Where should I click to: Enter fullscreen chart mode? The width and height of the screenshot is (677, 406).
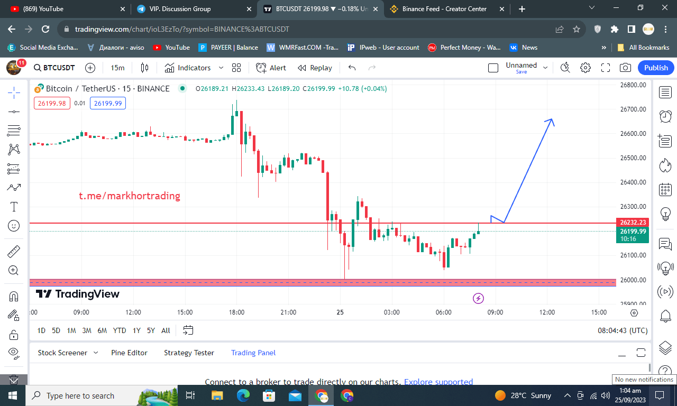606,68
